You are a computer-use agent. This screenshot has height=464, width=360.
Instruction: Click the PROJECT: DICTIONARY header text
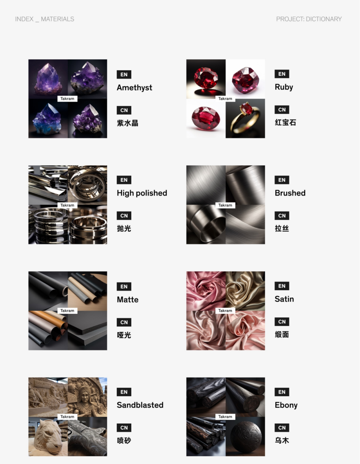[309, 19]
